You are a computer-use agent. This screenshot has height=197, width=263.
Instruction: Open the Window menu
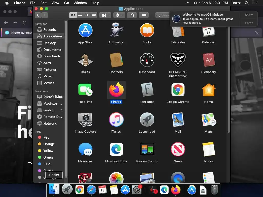click(80, 3)
